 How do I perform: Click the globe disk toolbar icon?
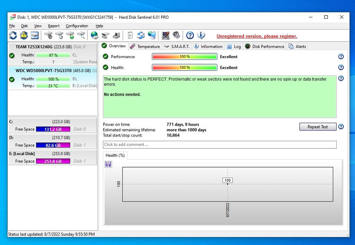(x=94, y=35)
